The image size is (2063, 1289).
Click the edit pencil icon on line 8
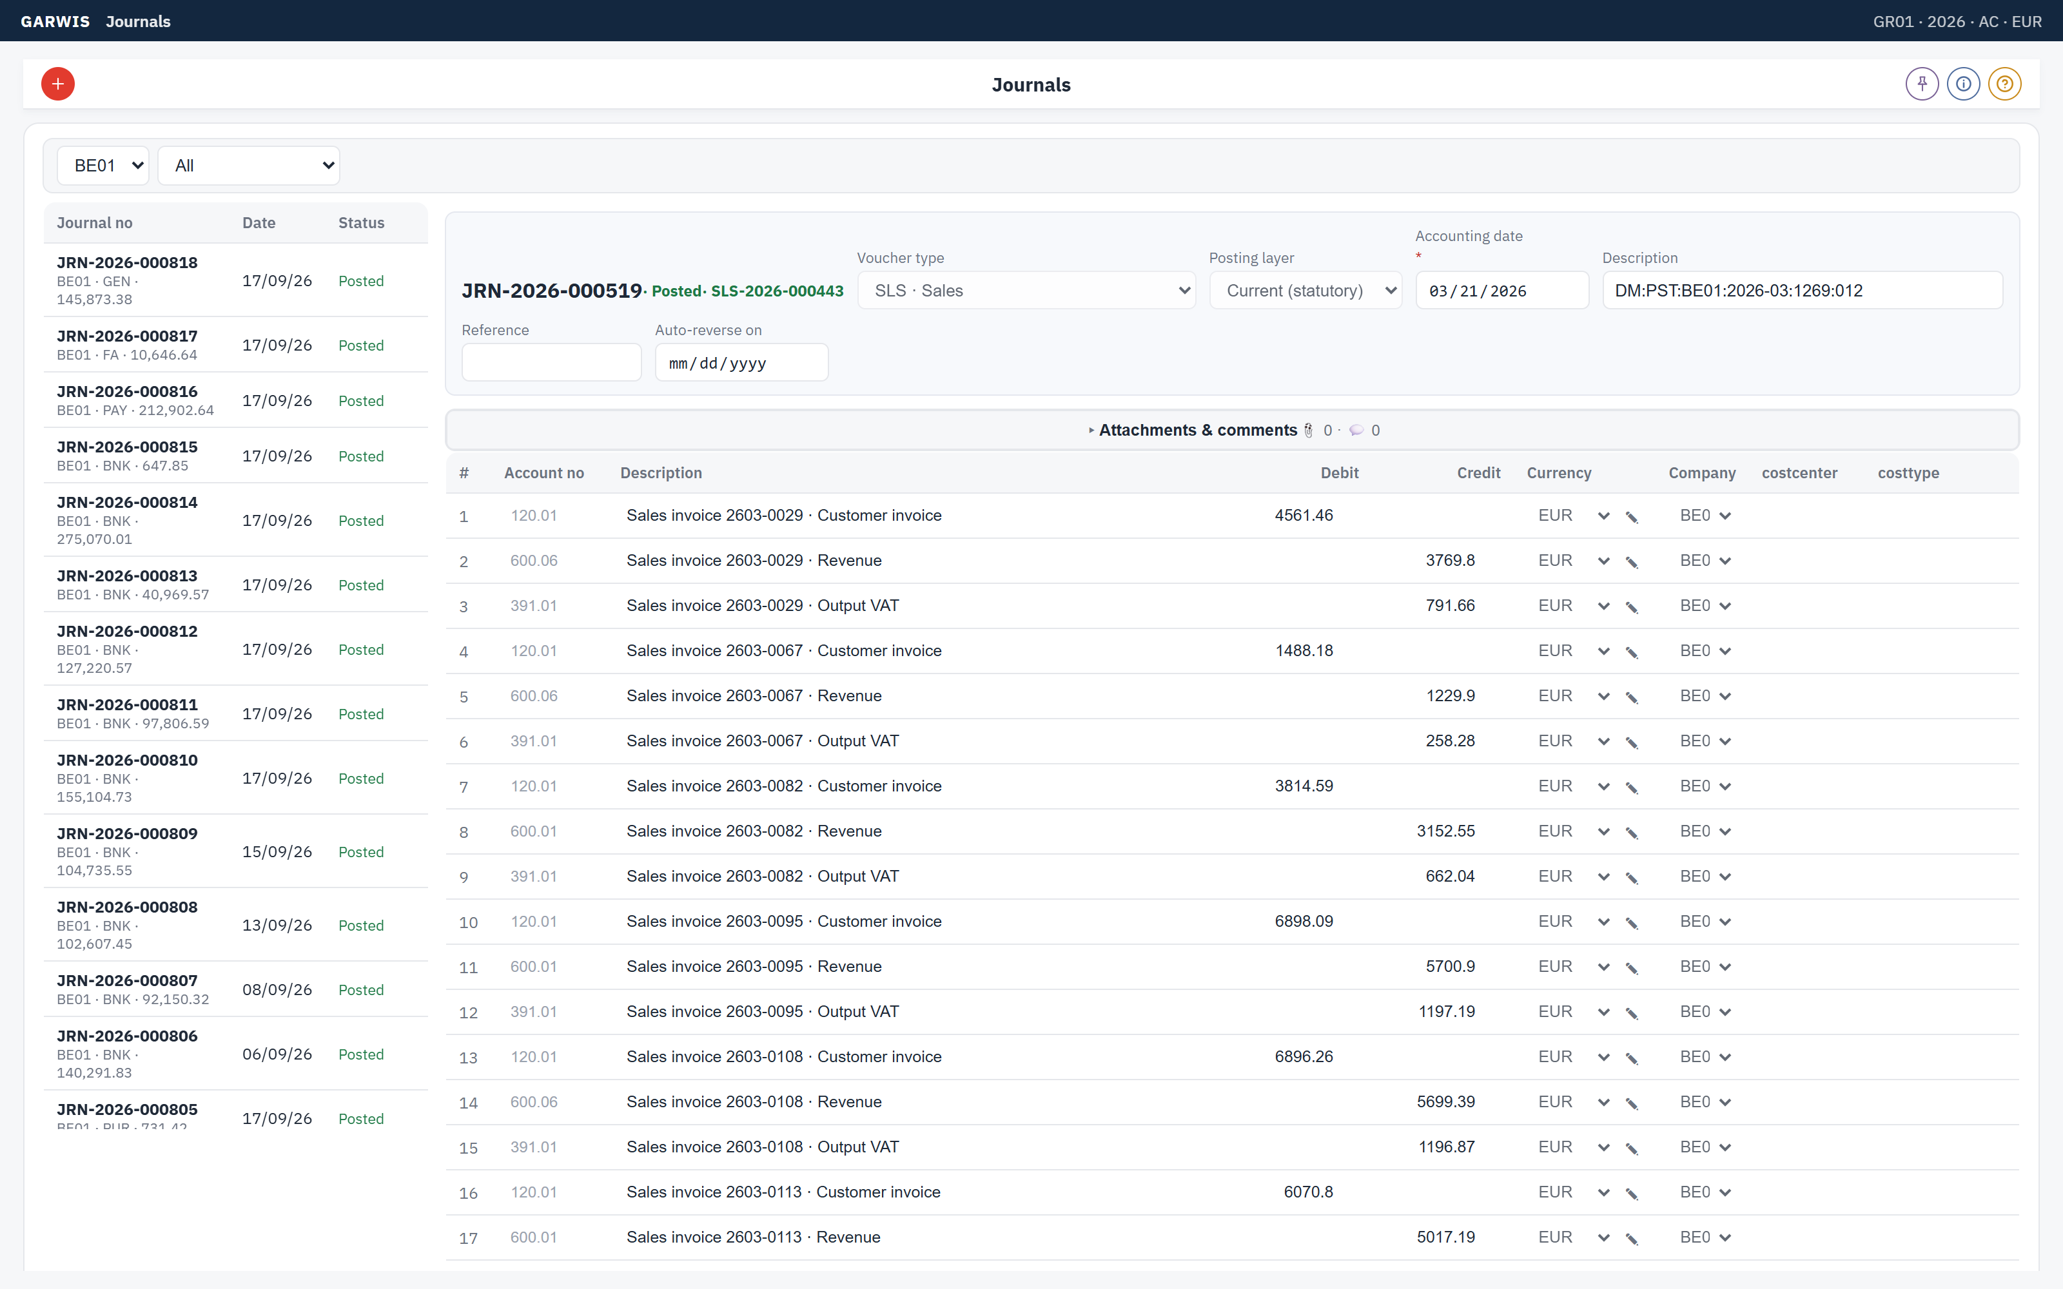pyautogui.click(x=1632, y=832)
